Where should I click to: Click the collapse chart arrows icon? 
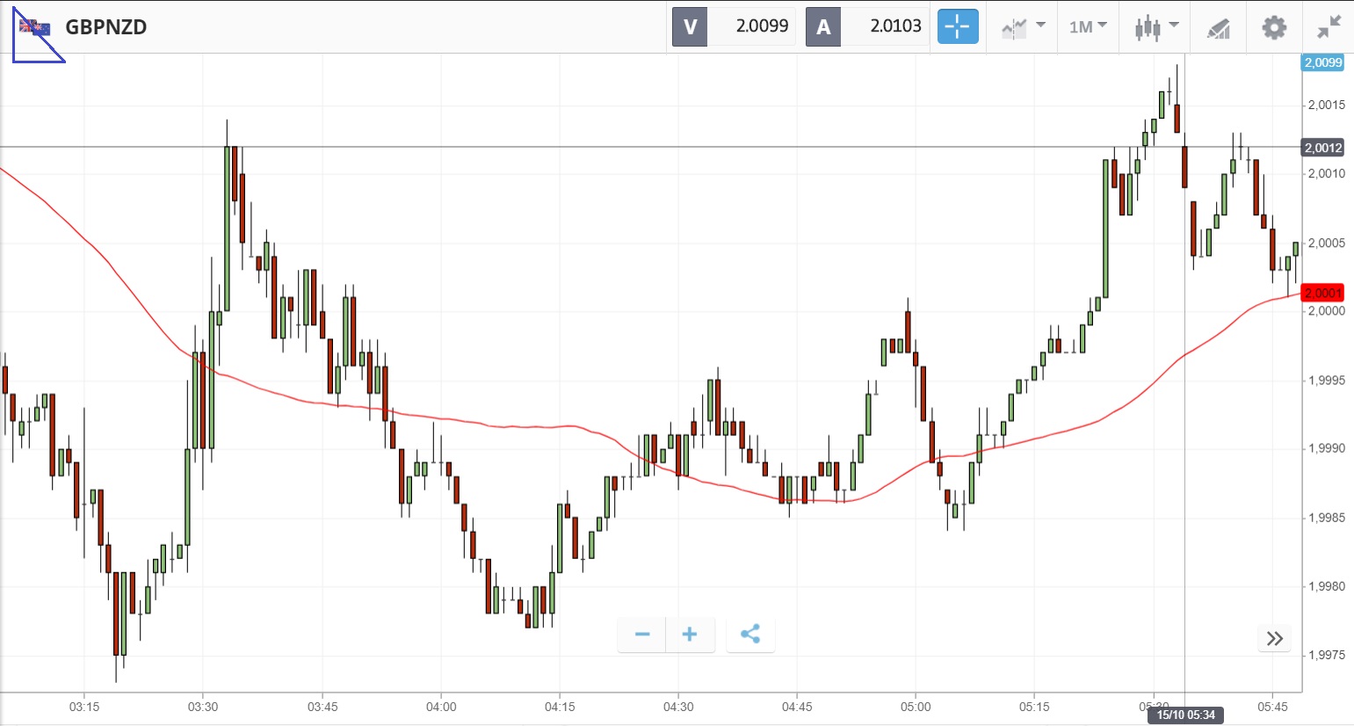click(x=1329, y=27)
